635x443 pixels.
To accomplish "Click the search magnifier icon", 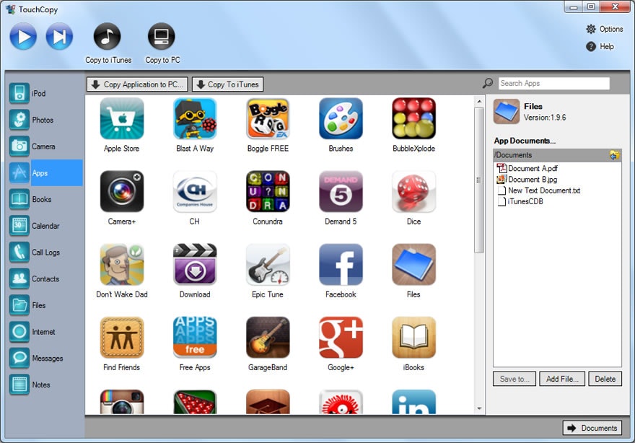I will pyautogui.click(x=488, y=84).
